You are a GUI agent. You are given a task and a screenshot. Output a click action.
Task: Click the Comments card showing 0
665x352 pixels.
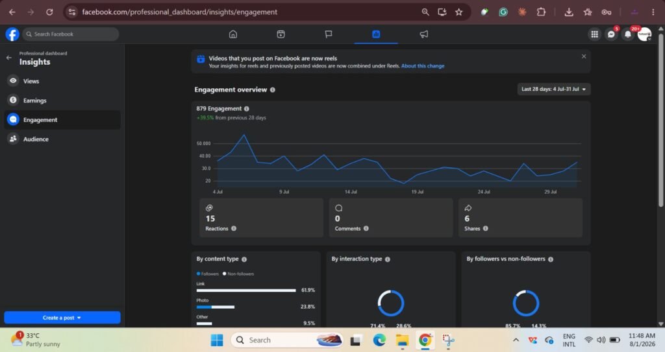[x=391, y=218]
